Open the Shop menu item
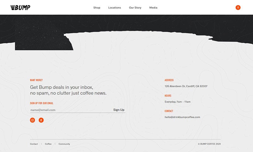Image resolution: width=253 pixels, height=152 pixels. [97, 8]
